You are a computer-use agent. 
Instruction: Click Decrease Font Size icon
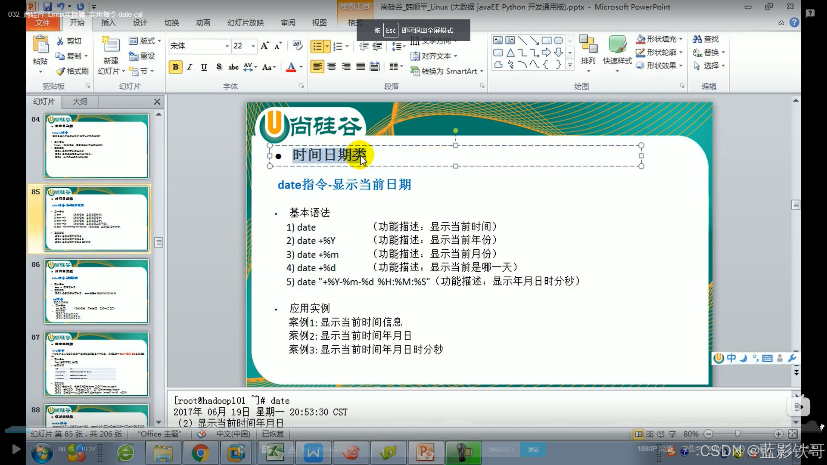278,46
